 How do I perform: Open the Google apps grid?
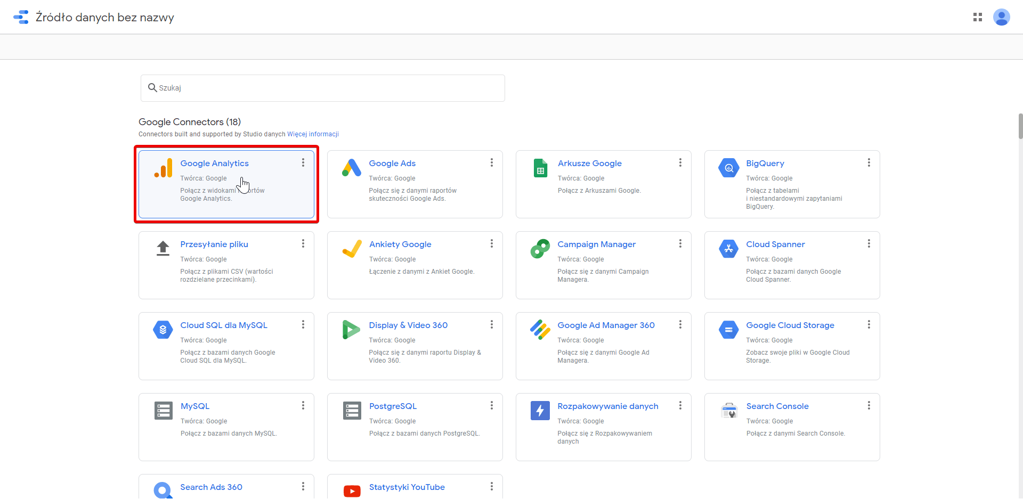(x=977, y=17)
